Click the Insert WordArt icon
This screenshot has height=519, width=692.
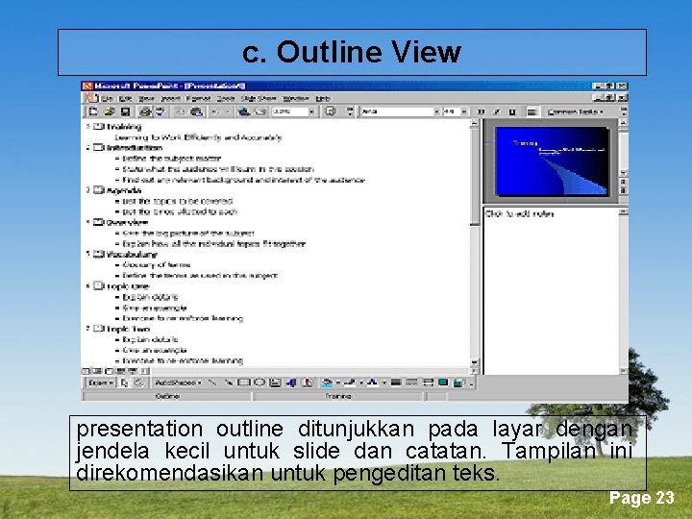[291, 383]
